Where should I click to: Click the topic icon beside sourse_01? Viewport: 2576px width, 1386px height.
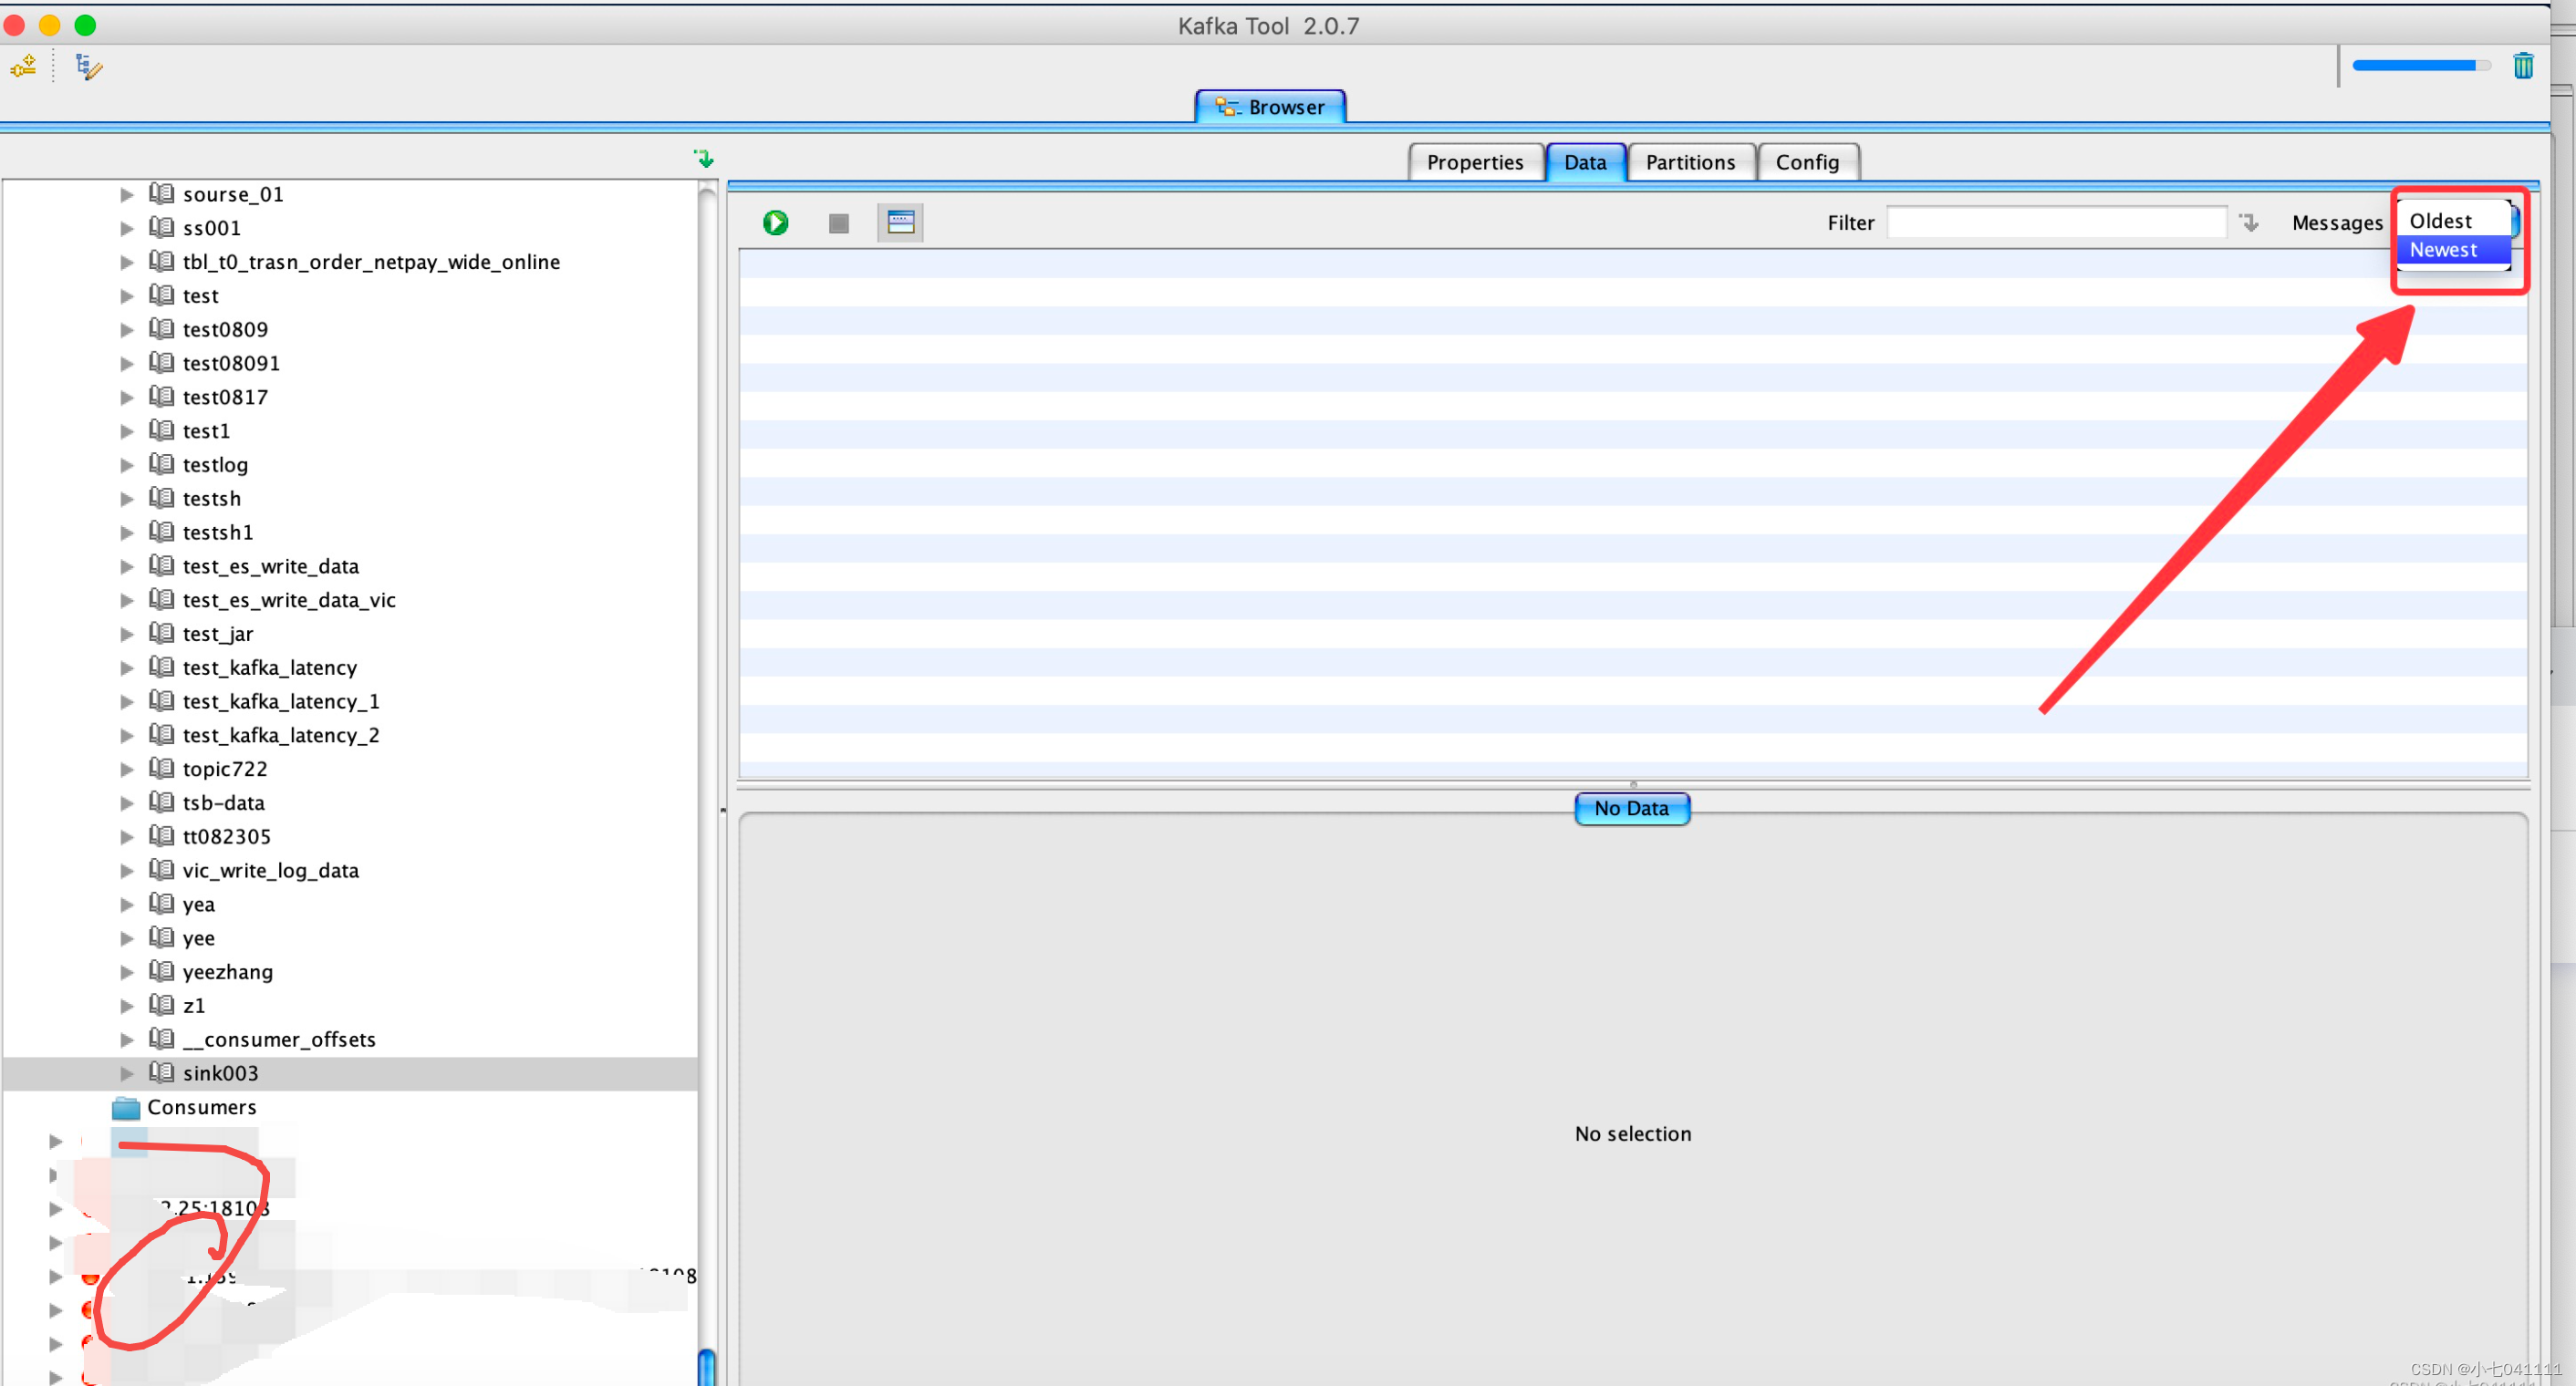[161, 193]
